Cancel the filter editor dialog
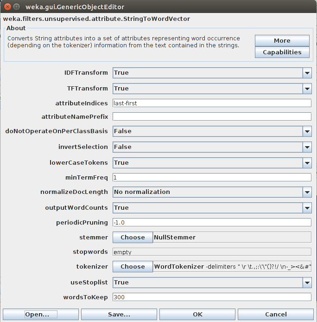The width and height of the screenshot is (317, 322). click(276, 315)
